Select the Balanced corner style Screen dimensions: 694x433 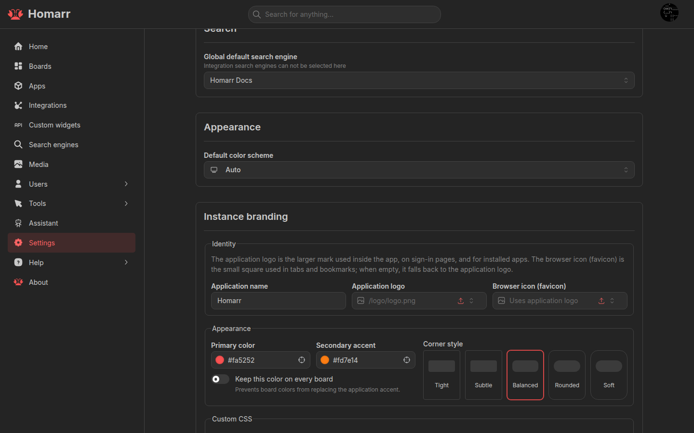click(x=525, y=375)
